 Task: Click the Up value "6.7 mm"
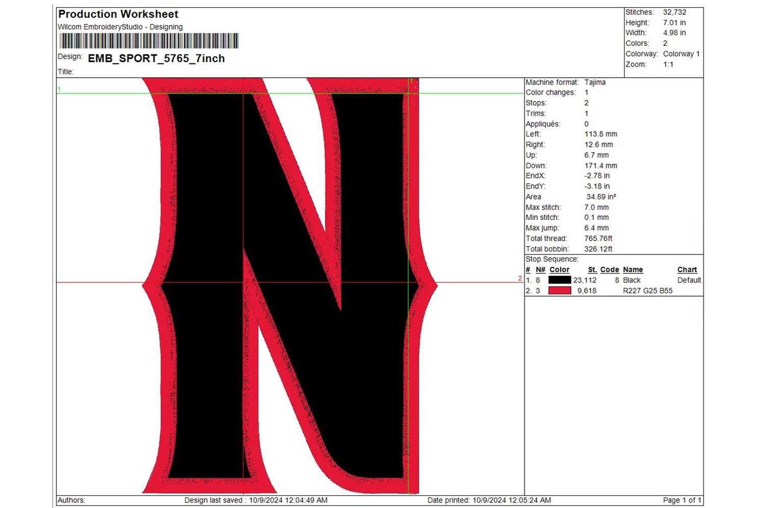[x=597, y=155]
